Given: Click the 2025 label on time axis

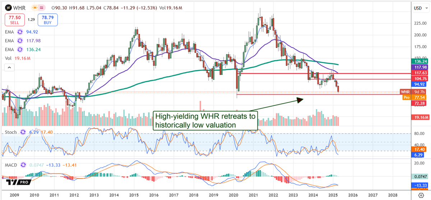Looking at the screenshot, I should (x=333, y=195).
